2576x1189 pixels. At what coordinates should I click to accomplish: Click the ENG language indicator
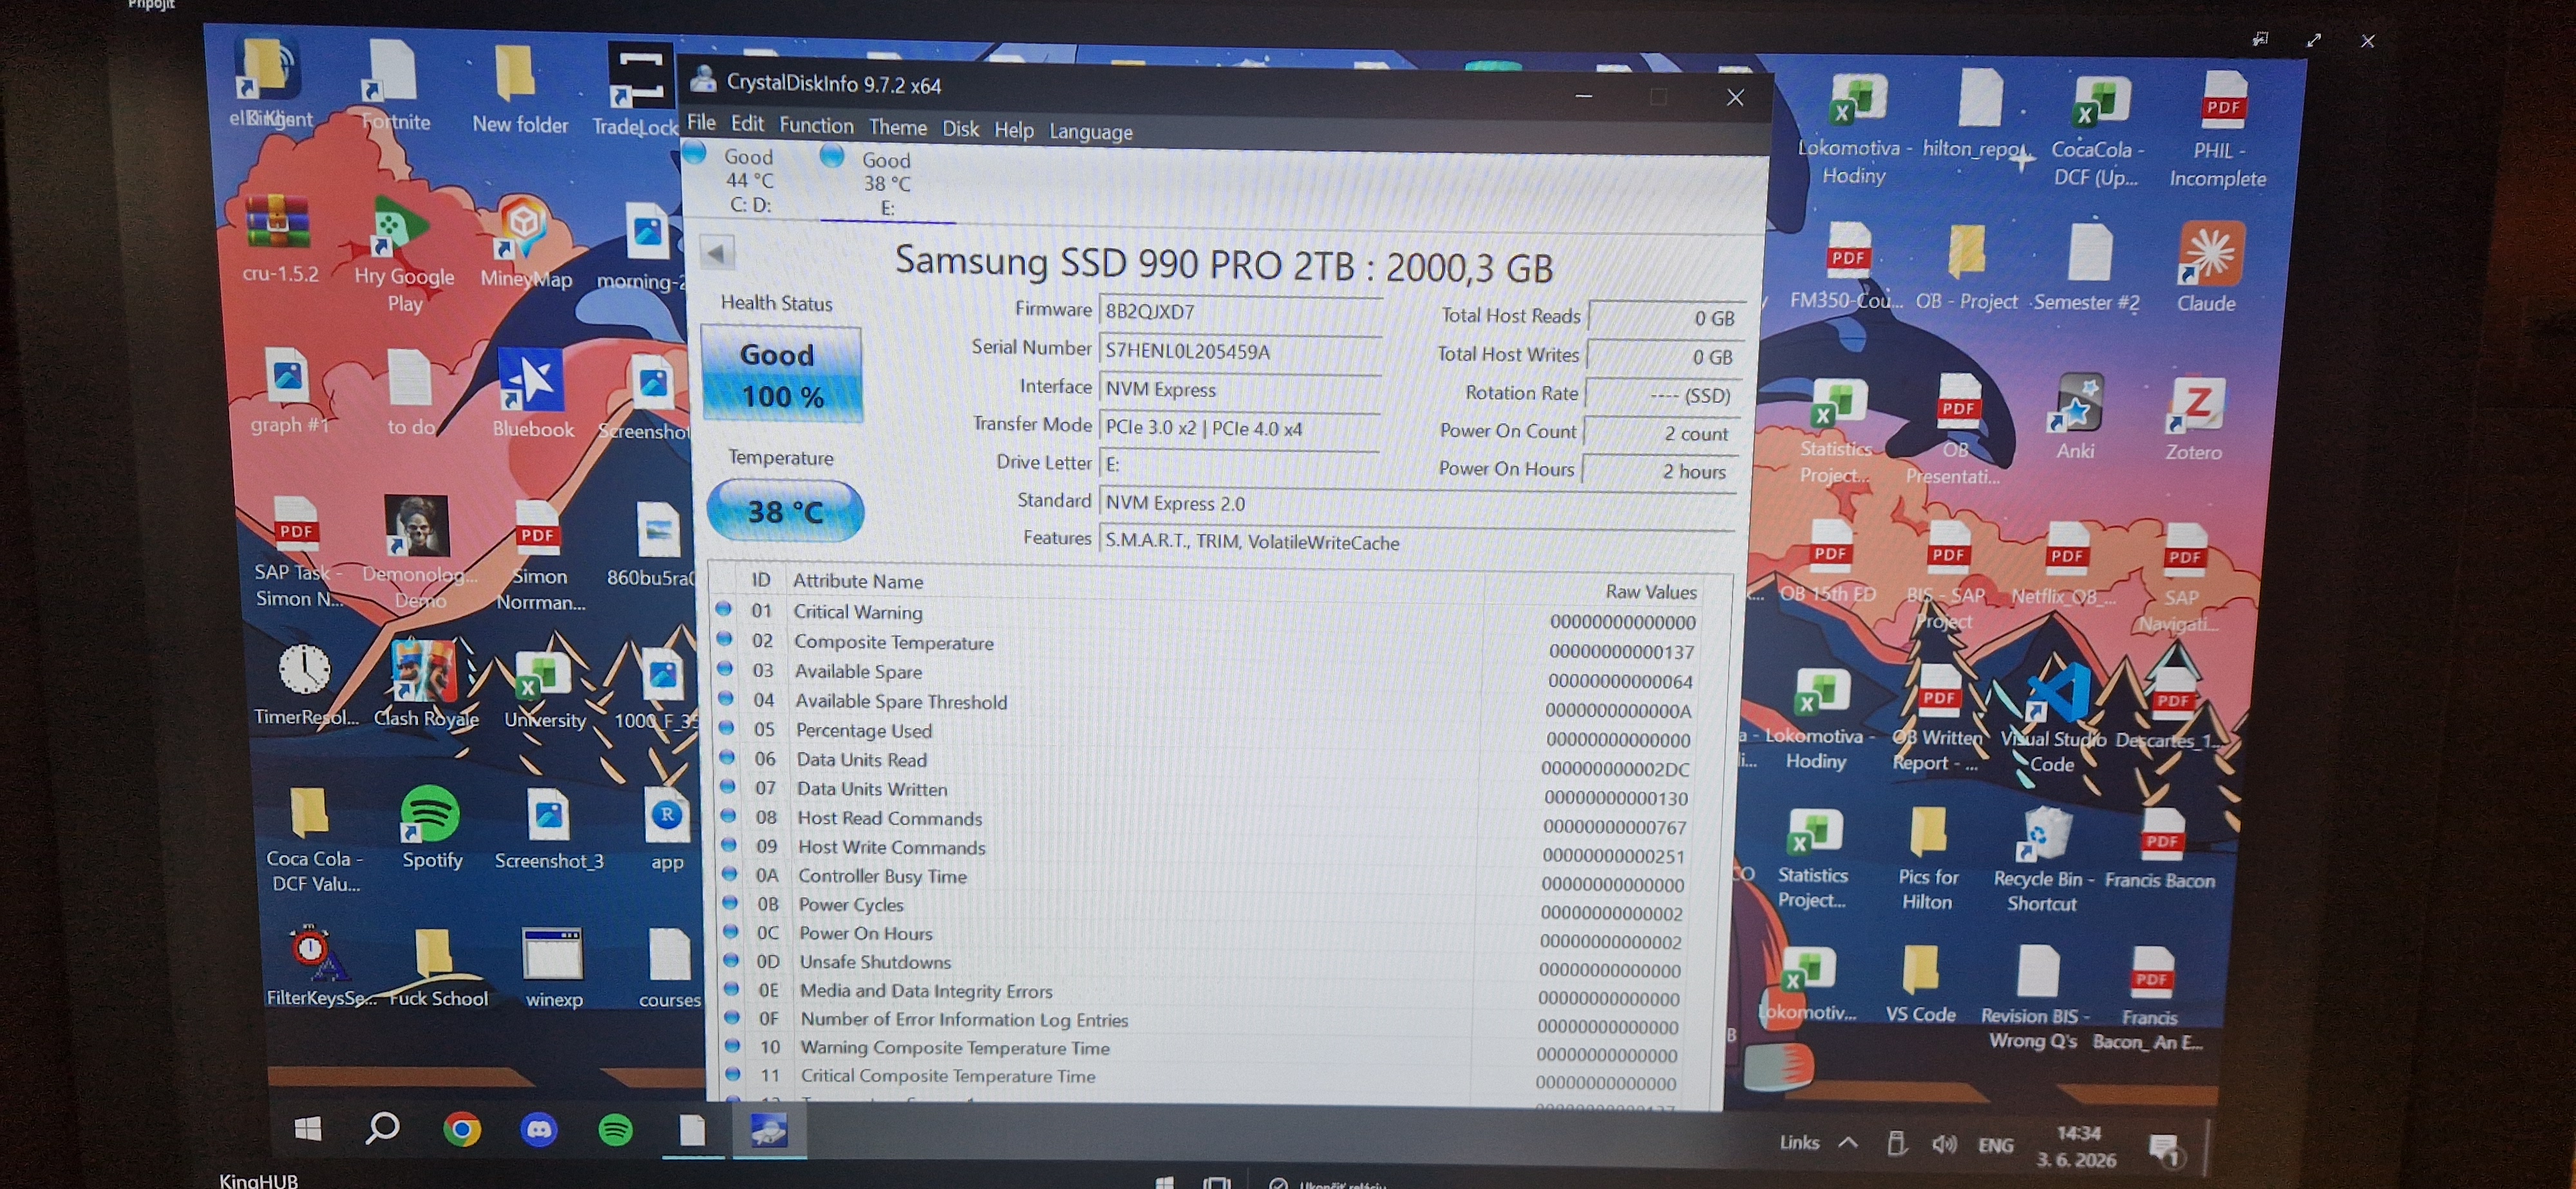[x=1995, y=1145]
